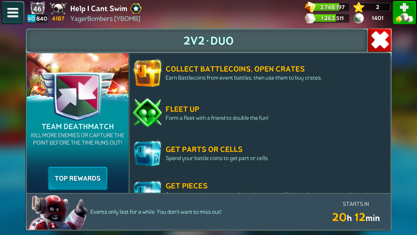
Task: Click the Team Deathmatch shield emblem
Action: coord(78,95)
